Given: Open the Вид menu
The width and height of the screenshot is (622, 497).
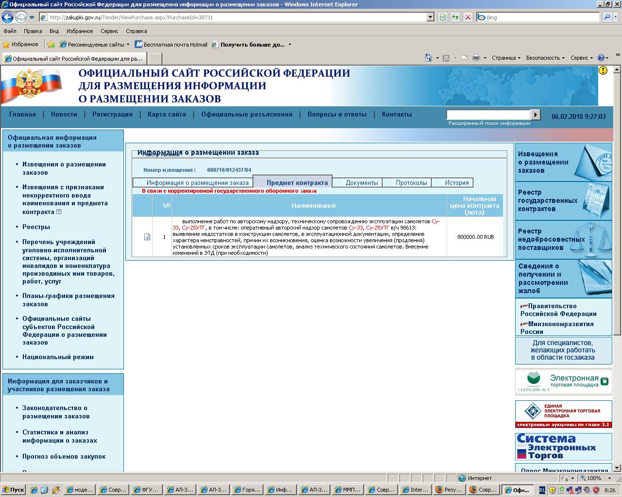Looking at the screenshot, I should (54, 31).
